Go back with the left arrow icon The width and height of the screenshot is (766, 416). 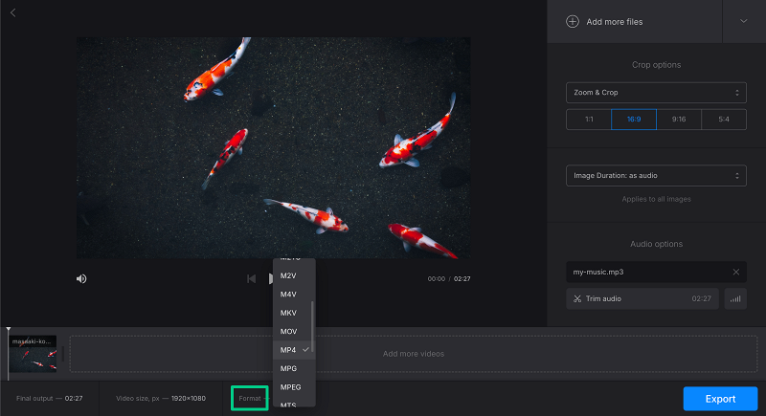pos(13,12)
